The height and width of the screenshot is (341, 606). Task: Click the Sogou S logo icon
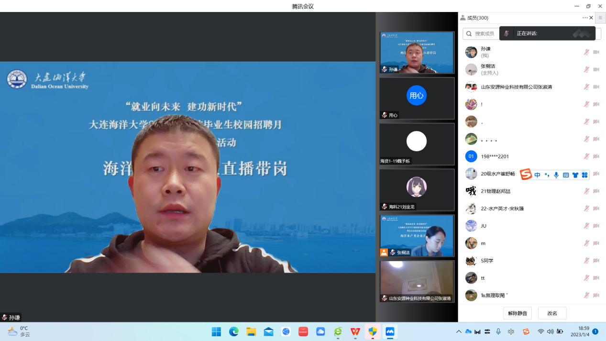coord(526,175)
